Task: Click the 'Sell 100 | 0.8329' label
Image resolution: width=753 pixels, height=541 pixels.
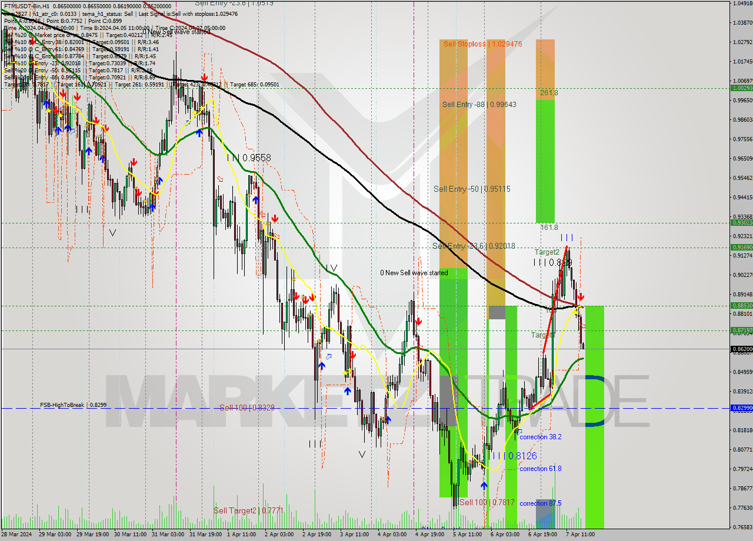Action: [x=247, y=408]
